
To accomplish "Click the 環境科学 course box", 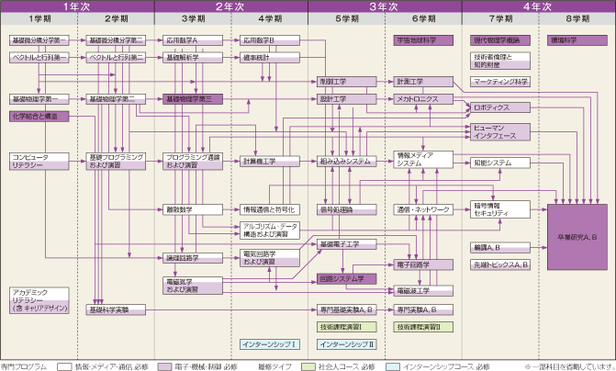I will [x=577, y=40].
